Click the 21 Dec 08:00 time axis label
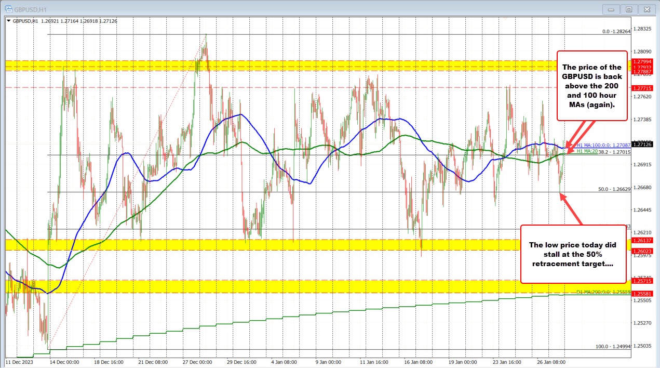This screenshot has height=368, width=660. (x=154, y=362)
